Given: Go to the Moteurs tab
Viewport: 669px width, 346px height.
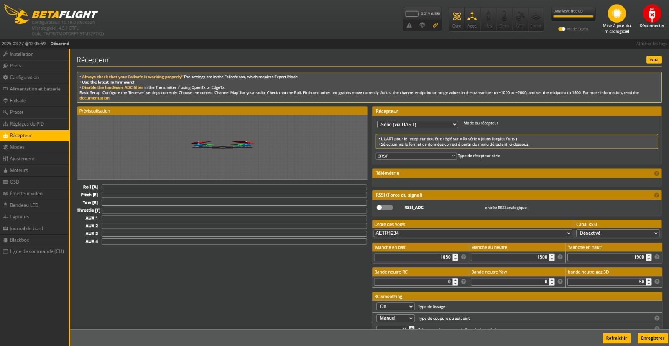Looking at the screenshot, I should coord(19,170).
